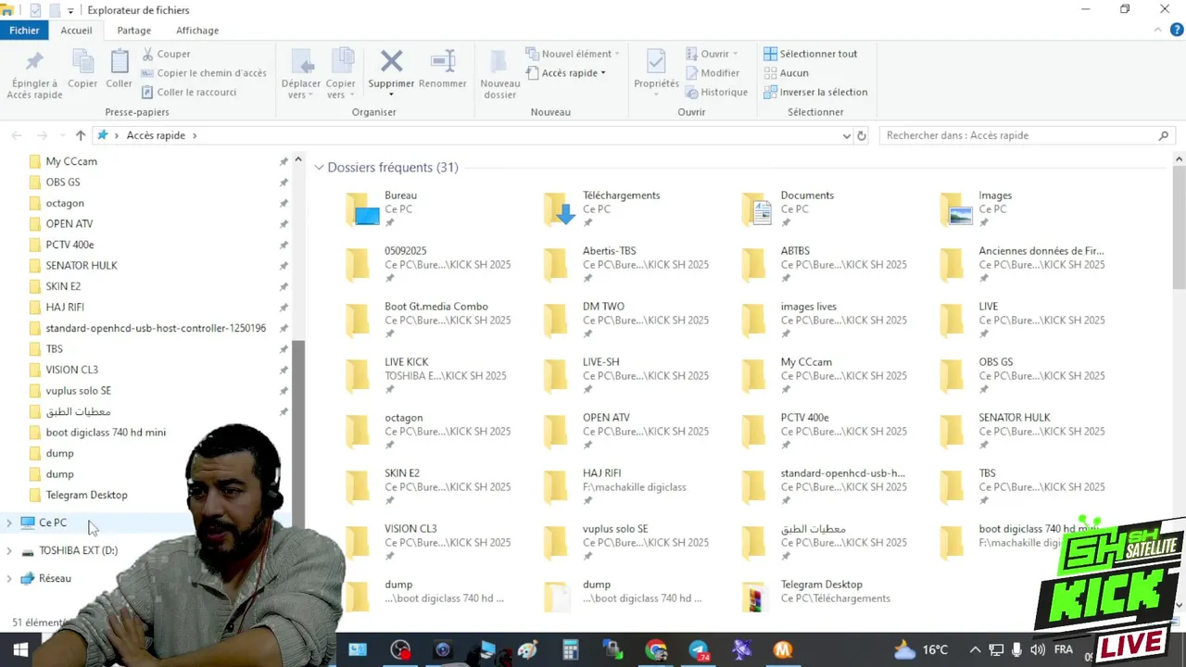The width and height of the screenshot is (1186, 667).
Task: Open Telegram from the taskbar
Action: coord(699,650)
